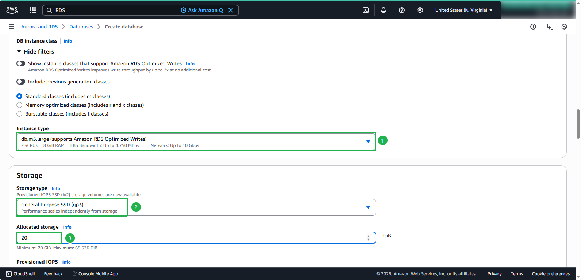Open the settings gear

420,10
